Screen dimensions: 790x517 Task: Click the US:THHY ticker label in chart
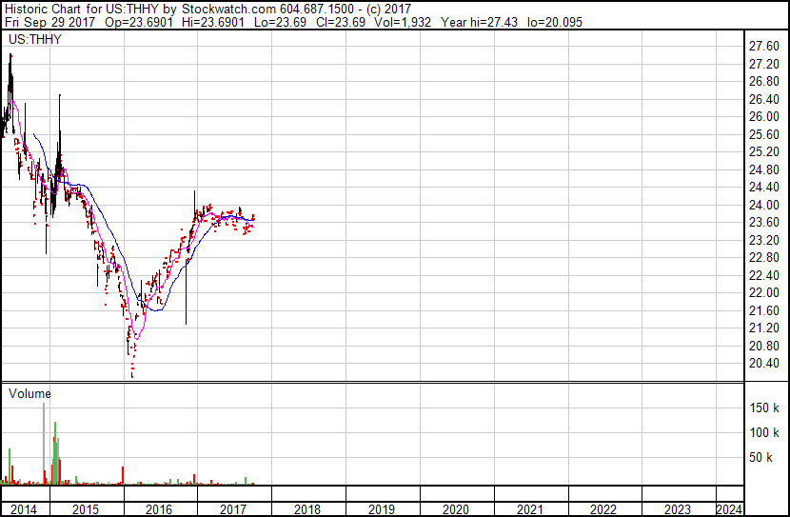[35, 39]
